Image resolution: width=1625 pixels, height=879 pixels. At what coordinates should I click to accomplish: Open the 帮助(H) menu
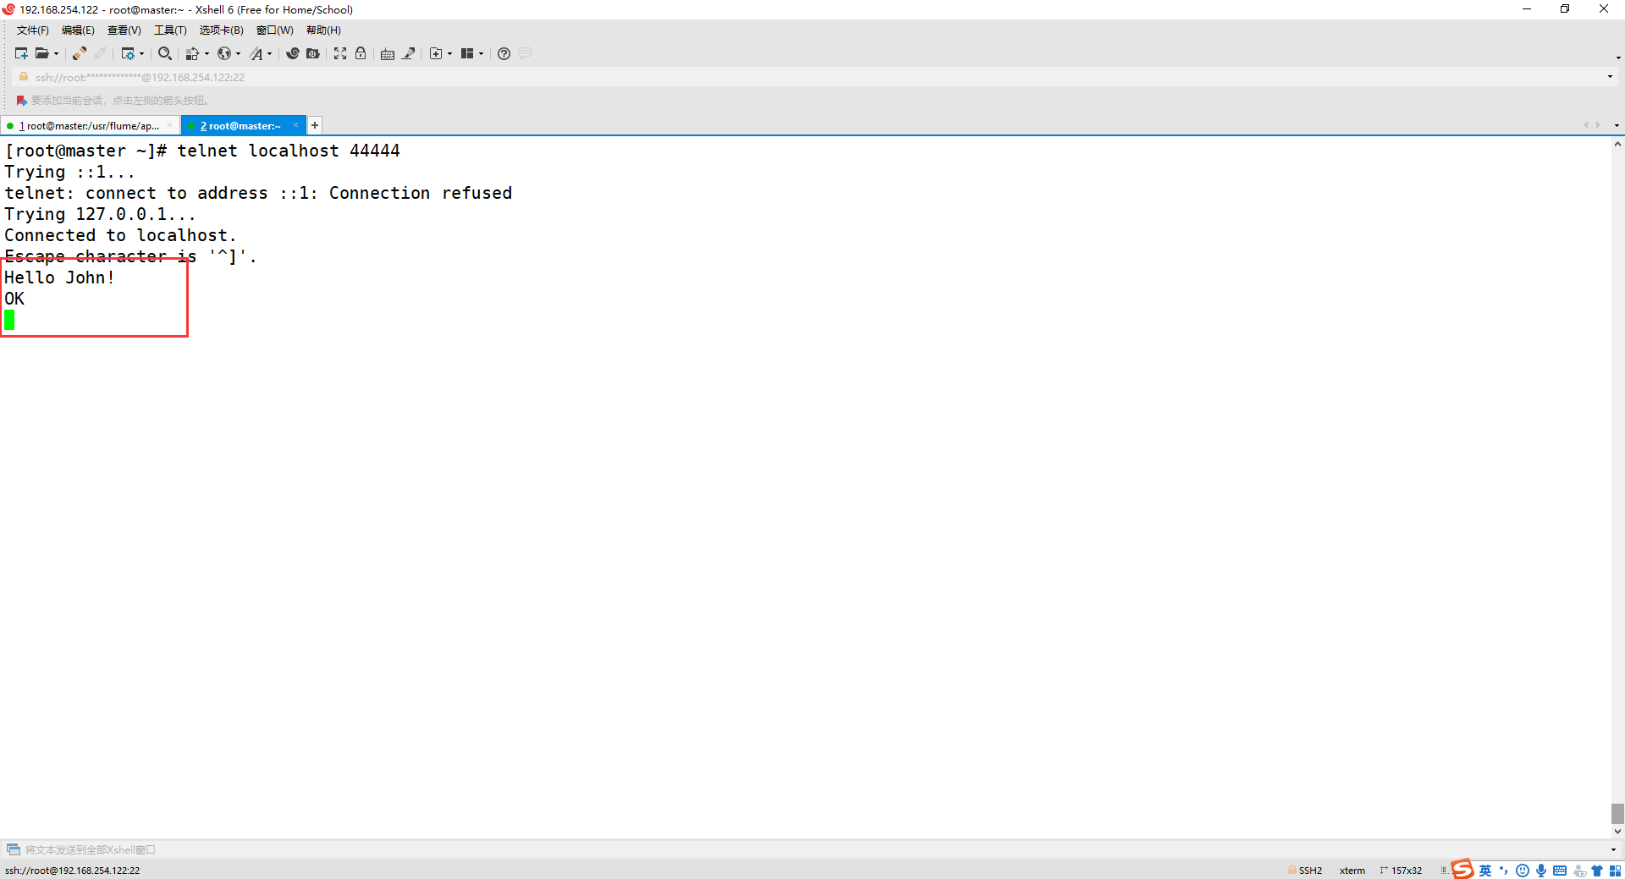[323, 30]
